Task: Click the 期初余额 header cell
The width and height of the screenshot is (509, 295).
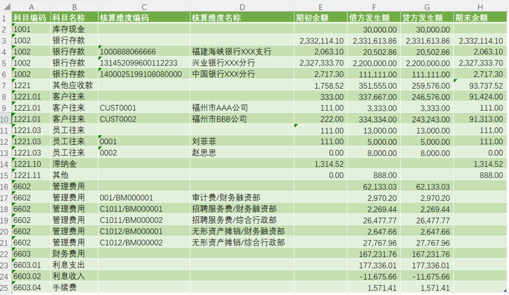Action: 321,17
